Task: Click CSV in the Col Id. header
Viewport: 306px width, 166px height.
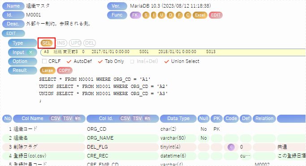Action: pos(125,118)
